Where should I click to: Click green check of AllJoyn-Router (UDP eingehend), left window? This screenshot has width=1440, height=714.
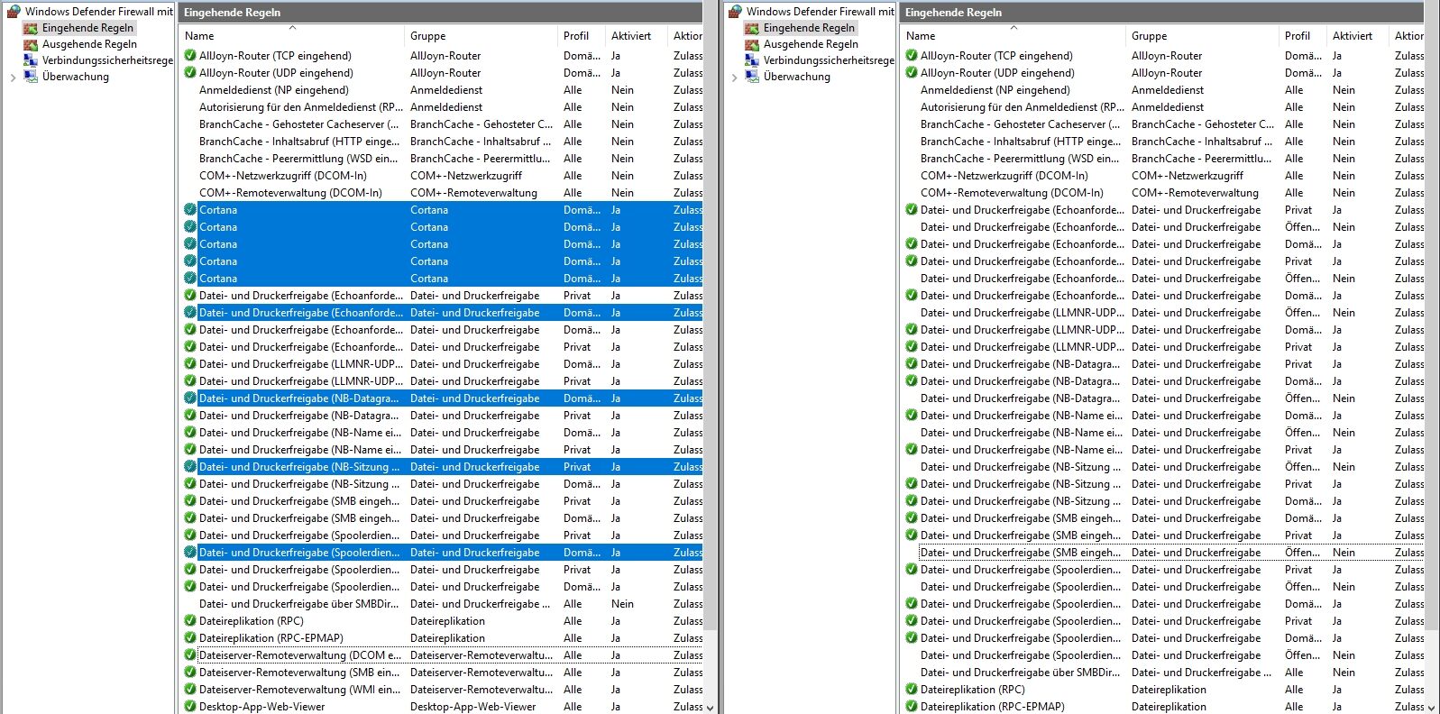click(x=190, y=73)
